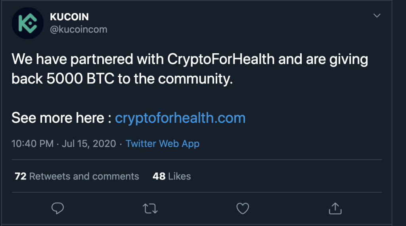Click the "Retweets and comments" label
406x226 pixels.
point(84,176)
